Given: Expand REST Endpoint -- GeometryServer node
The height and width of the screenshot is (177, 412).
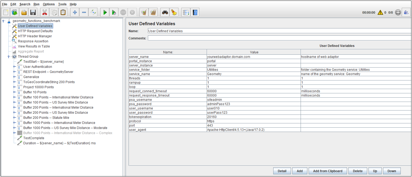Looking at the screenshot, I should (x=14, y=72).
